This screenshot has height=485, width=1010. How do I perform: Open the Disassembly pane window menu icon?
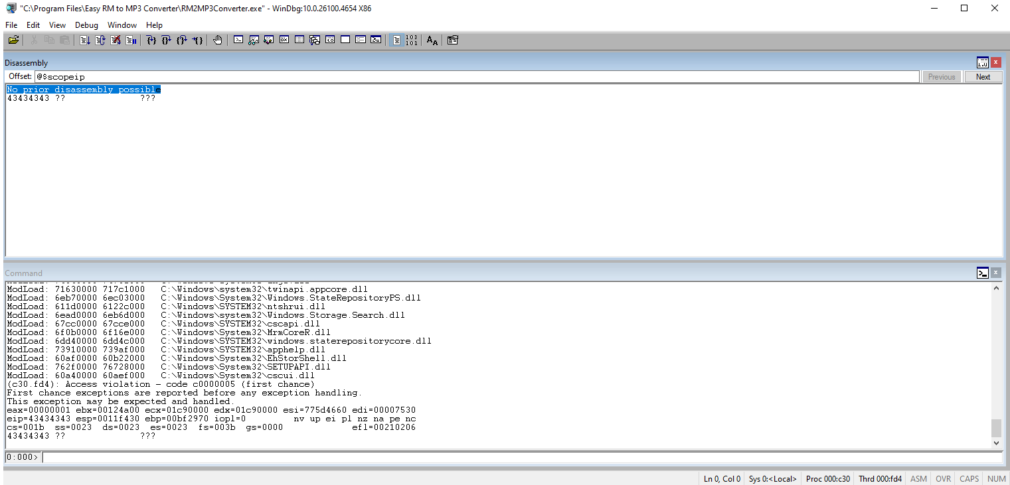tap(983, 62)
